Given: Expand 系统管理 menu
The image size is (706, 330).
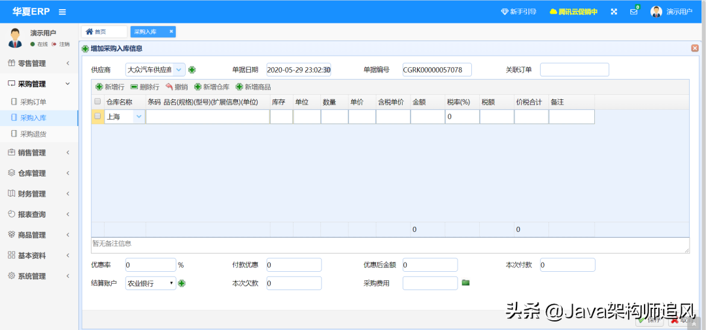Looking at the screenshot, I should click(x=39, y=276).
